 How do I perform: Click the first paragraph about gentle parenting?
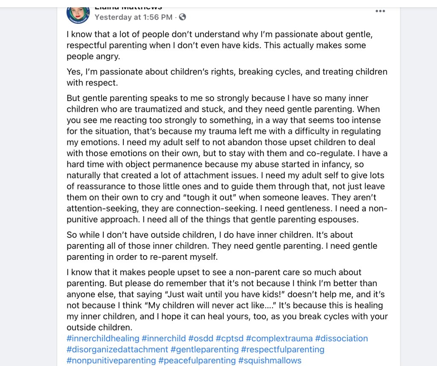click(216, 45)
